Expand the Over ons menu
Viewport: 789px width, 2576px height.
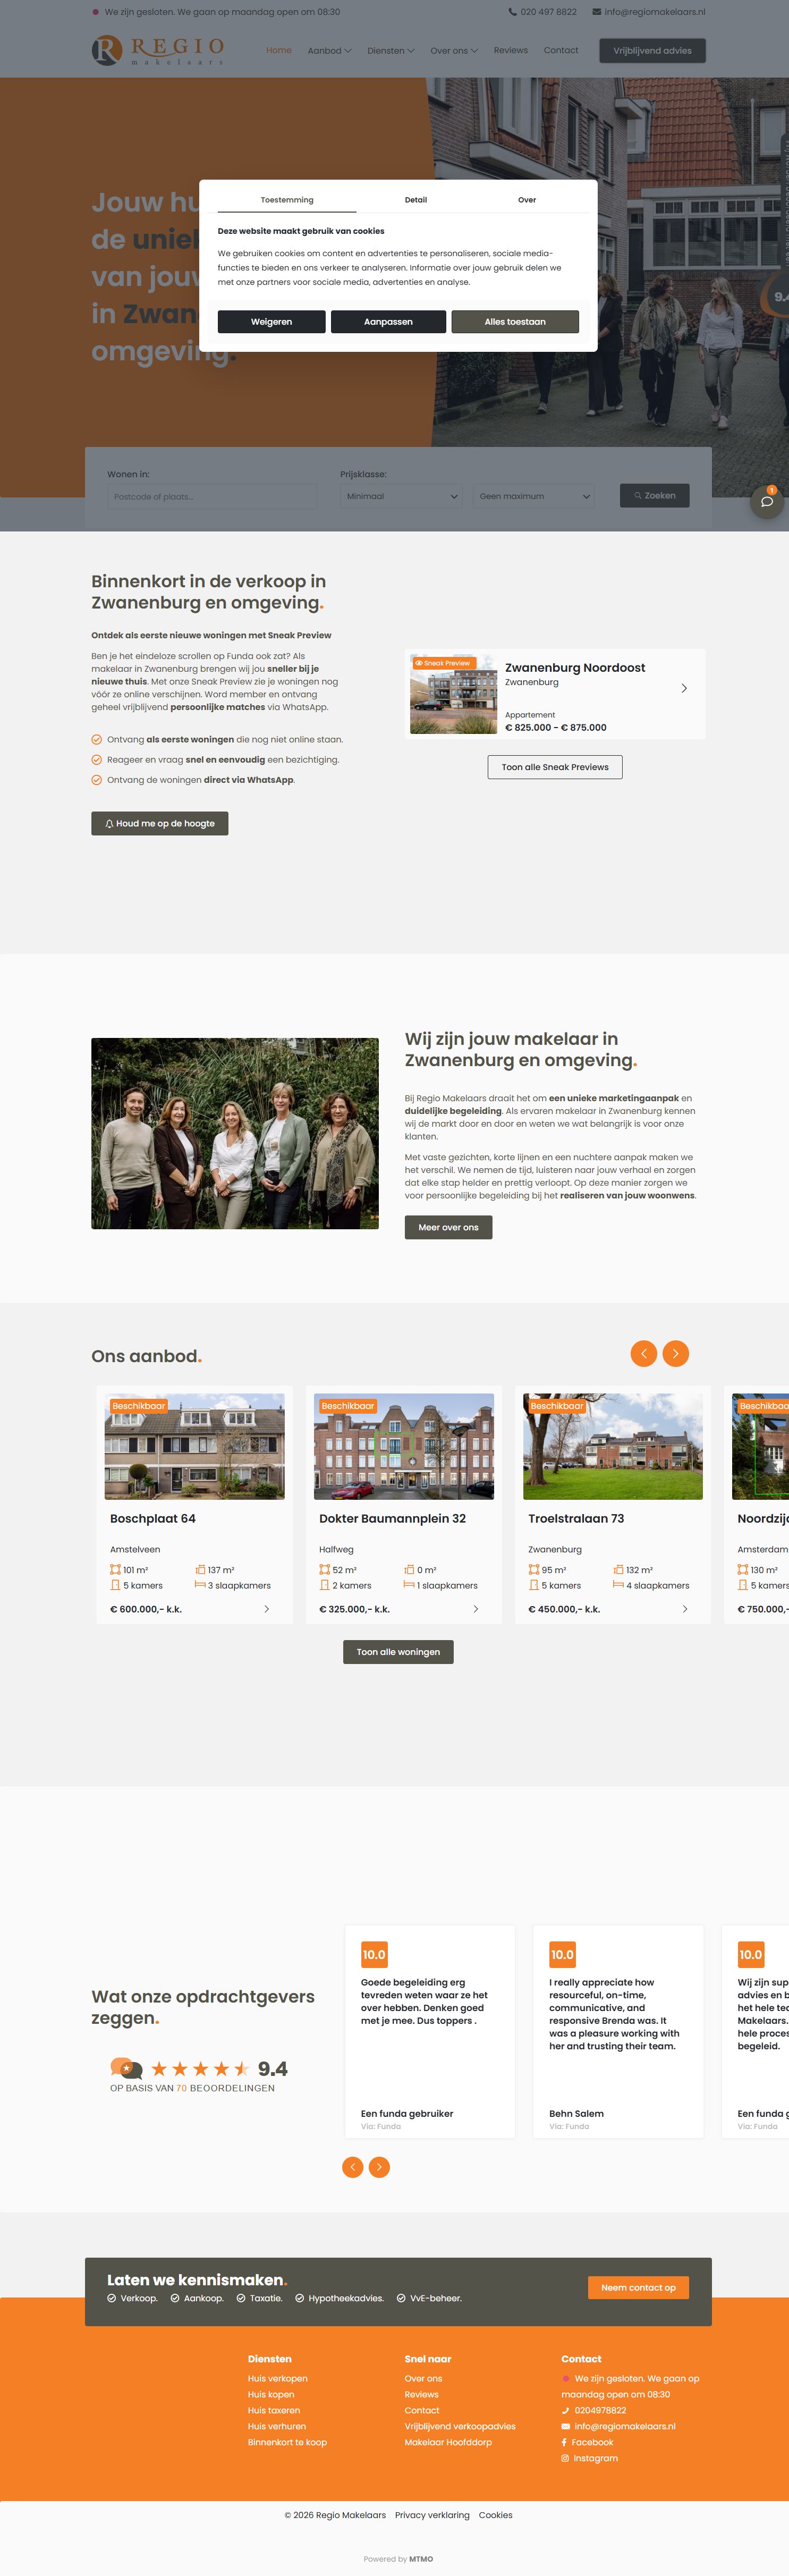pos(454,50)
